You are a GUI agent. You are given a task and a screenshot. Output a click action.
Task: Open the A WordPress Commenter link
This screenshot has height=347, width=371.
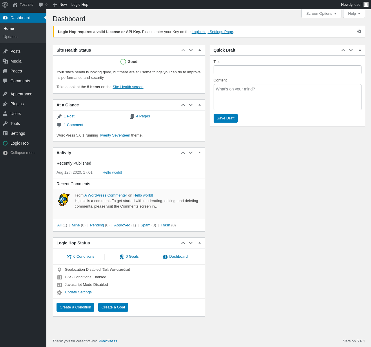click(x=106, y=195)
